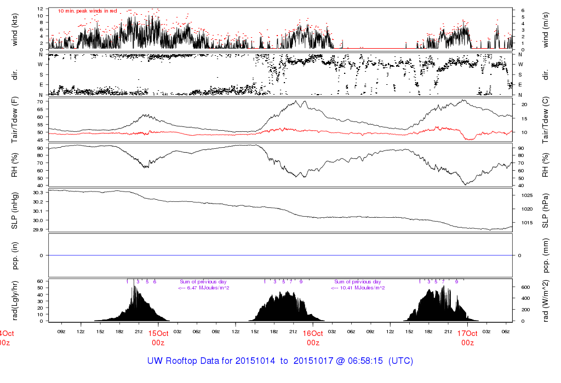
Task: Select the 'rad (W/m^2)' axis label
Action: click(x=545, y=300)
